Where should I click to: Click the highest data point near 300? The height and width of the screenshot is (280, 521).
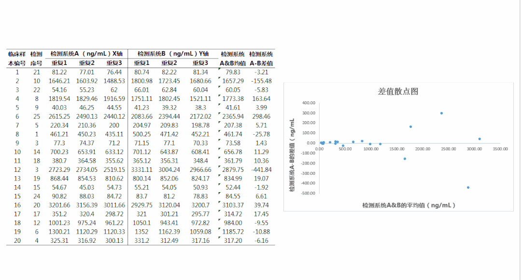pyautogui.click(x=441, y=113)
